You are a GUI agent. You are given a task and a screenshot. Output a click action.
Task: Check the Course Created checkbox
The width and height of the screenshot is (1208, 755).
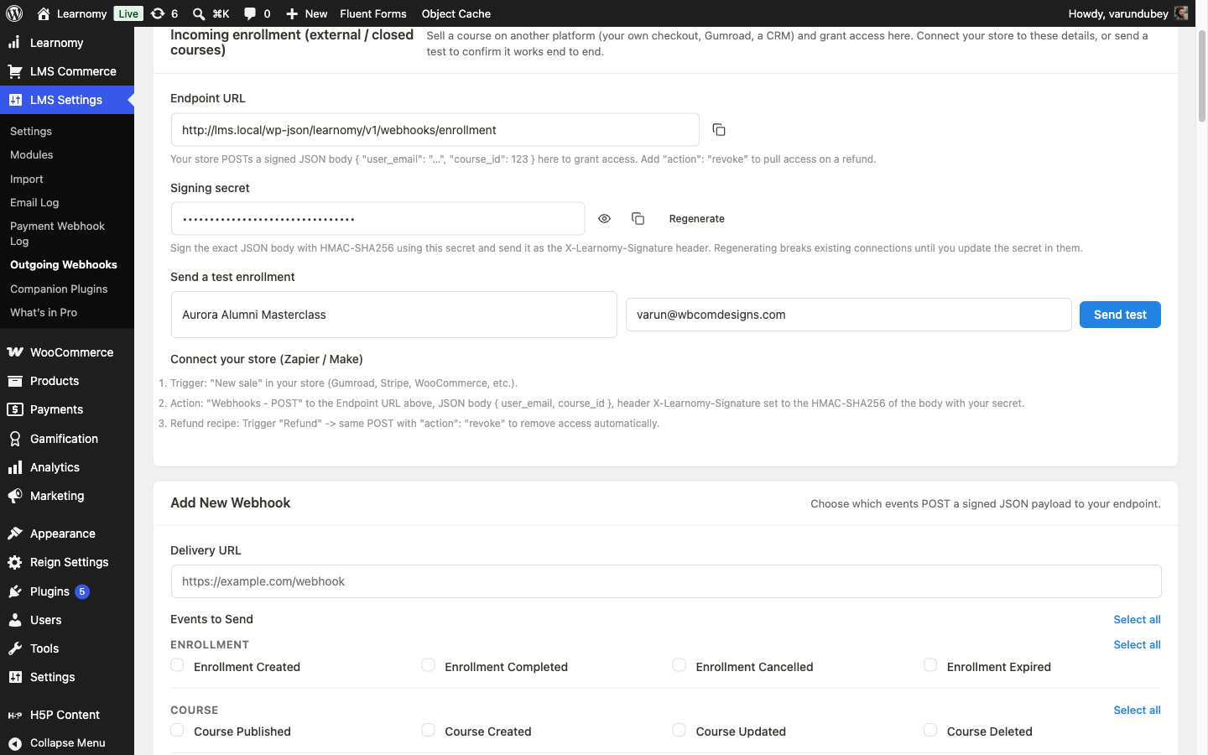[428, 730]
